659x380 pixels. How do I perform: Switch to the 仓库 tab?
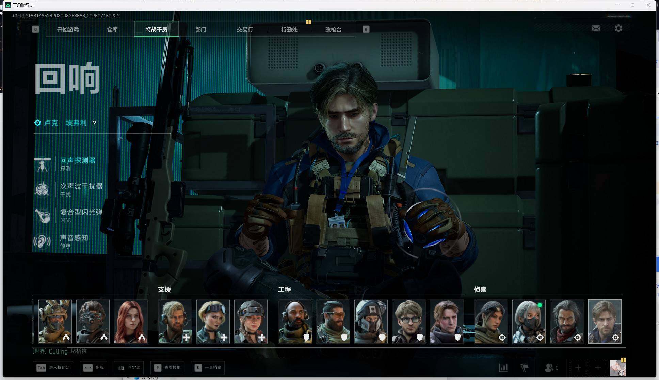tap(112, 30)
